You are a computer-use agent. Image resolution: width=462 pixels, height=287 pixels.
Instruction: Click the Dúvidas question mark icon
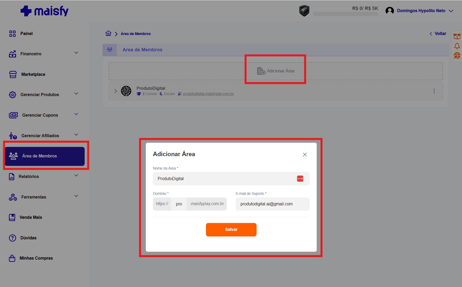12,238
